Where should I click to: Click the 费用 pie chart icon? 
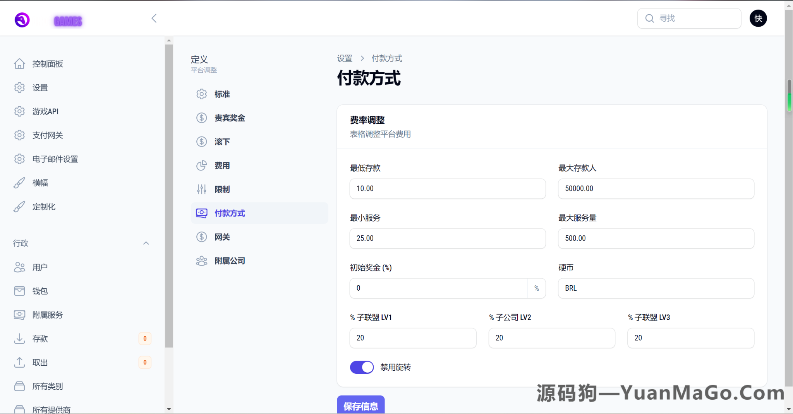pyautogui.click(x=201, y=165)
